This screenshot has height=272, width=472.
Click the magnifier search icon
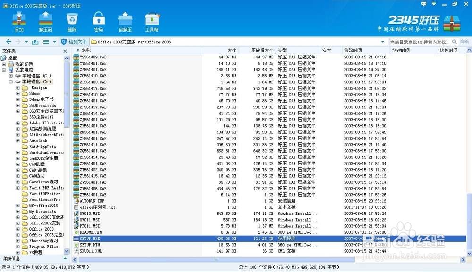(x=455, y=42)
